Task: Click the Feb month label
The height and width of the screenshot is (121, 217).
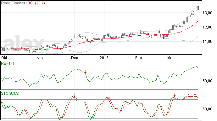Action: coord(138,58)
